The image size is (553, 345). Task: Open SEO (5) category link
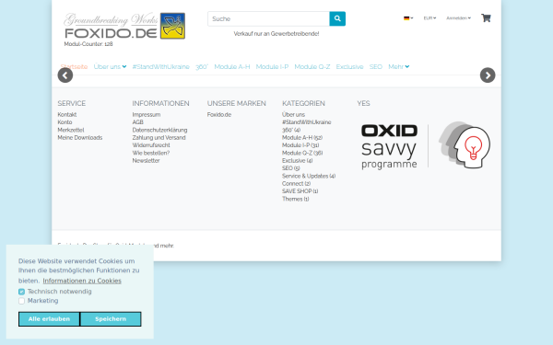click(x=291, y=168)
